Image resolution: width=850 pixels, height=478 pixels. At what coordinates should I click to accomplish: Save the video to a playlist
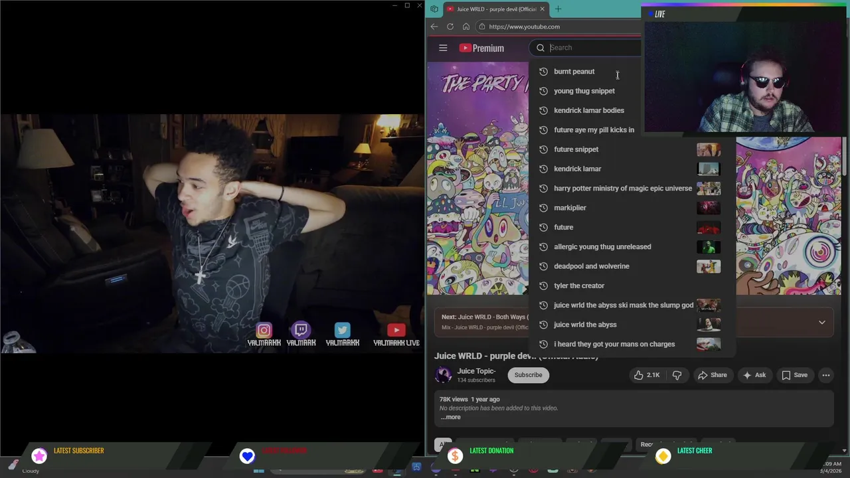[794, 375]
